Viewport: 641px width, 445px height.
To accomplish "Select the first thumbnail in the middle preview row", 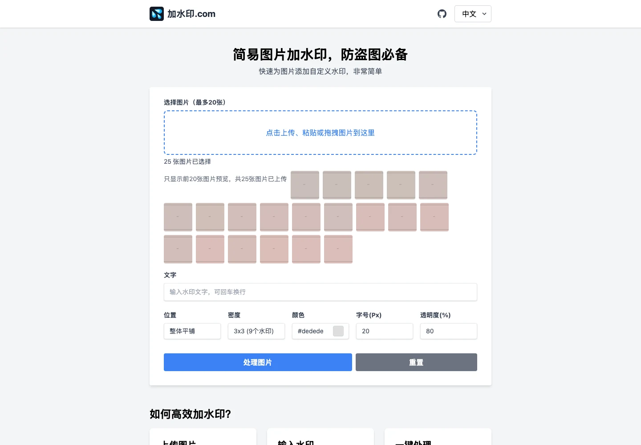I will coord(178,217).
